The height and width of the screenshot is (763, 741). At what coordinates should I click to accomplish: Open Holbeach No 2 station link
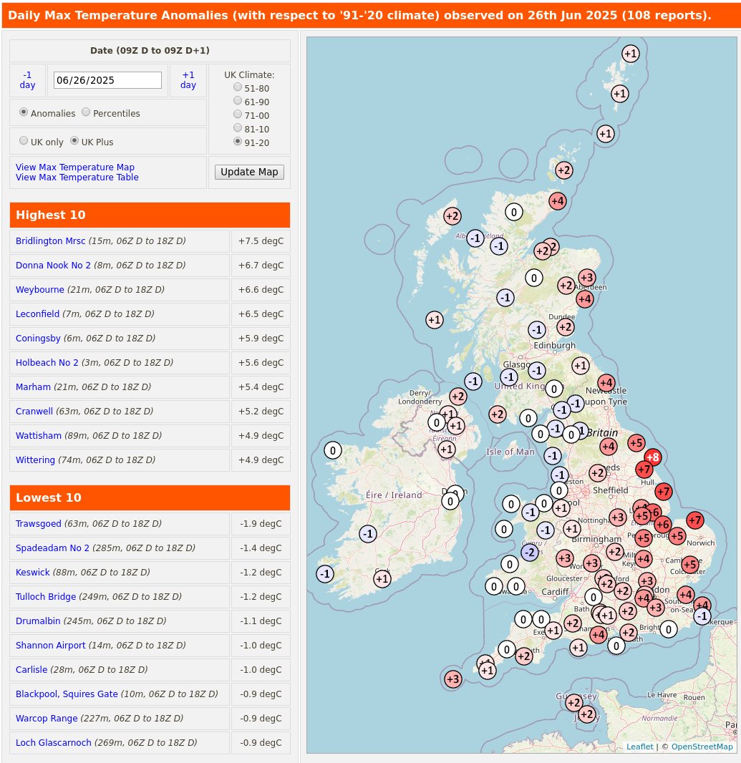coord(47,362)
